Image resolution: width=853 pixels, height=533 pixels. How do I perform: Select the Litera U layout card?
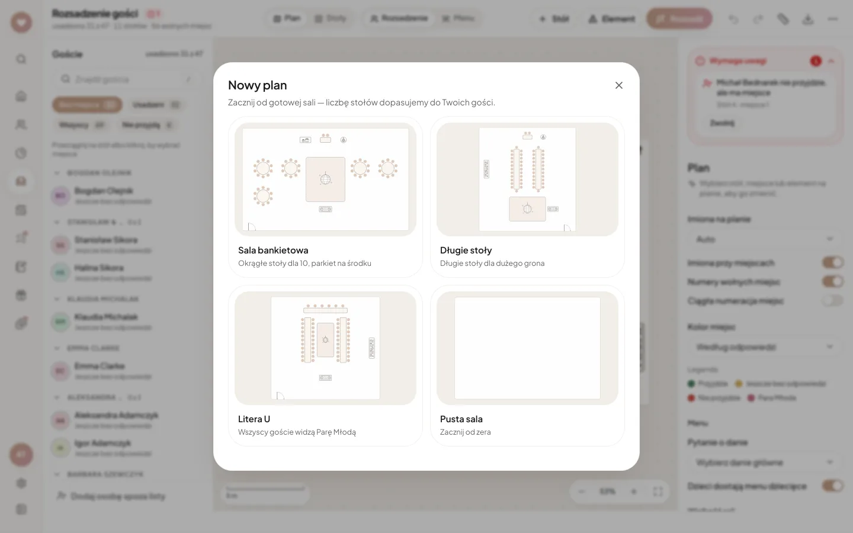click(x=325, y=365)
